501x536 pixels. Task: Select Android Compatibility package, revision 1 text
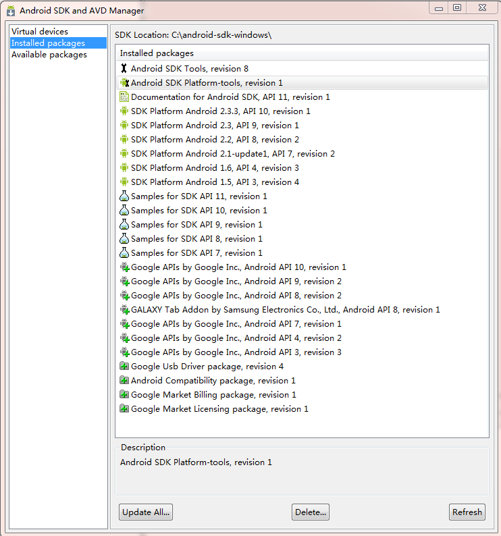pos(213,381)
